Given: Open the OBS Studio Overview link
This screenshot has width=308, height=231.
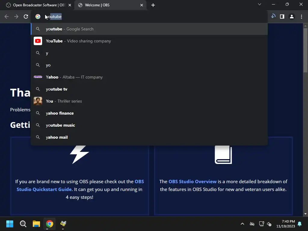Looking at the screenshot, I should [192, 181].
